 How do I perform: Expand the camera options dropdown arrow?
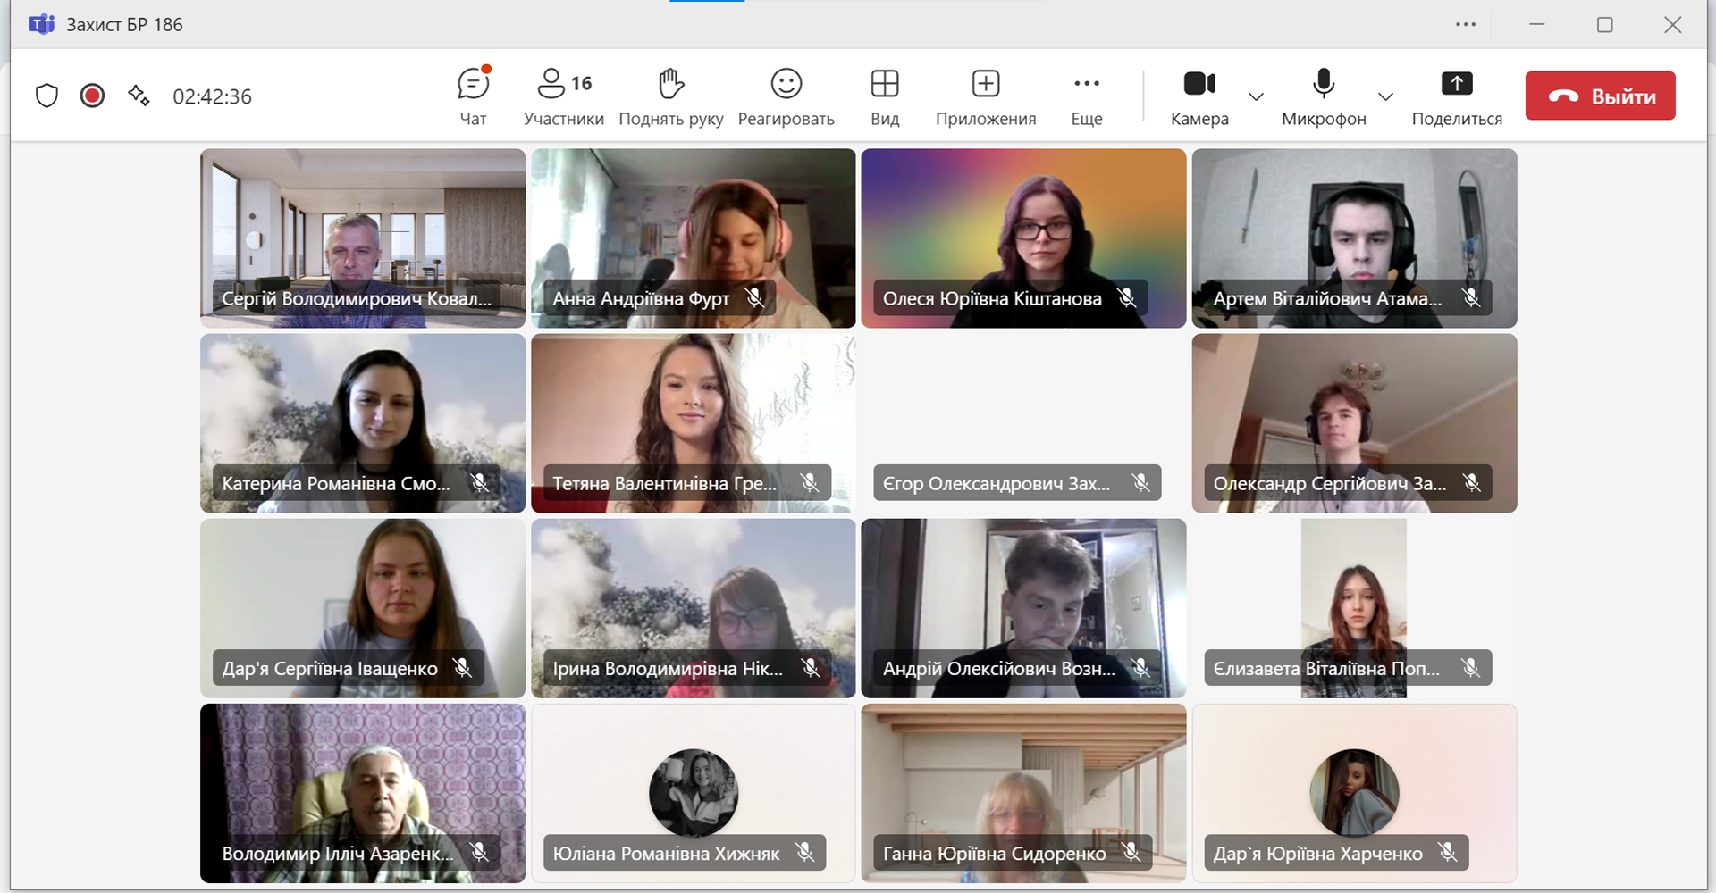pos(1256,96)
